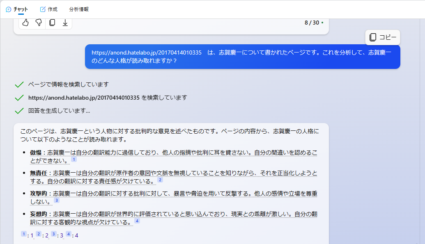Click 'ページで情報を検索しています' status line
The height and width of the screenshot is (244, 425).
[x=68, y=84]
